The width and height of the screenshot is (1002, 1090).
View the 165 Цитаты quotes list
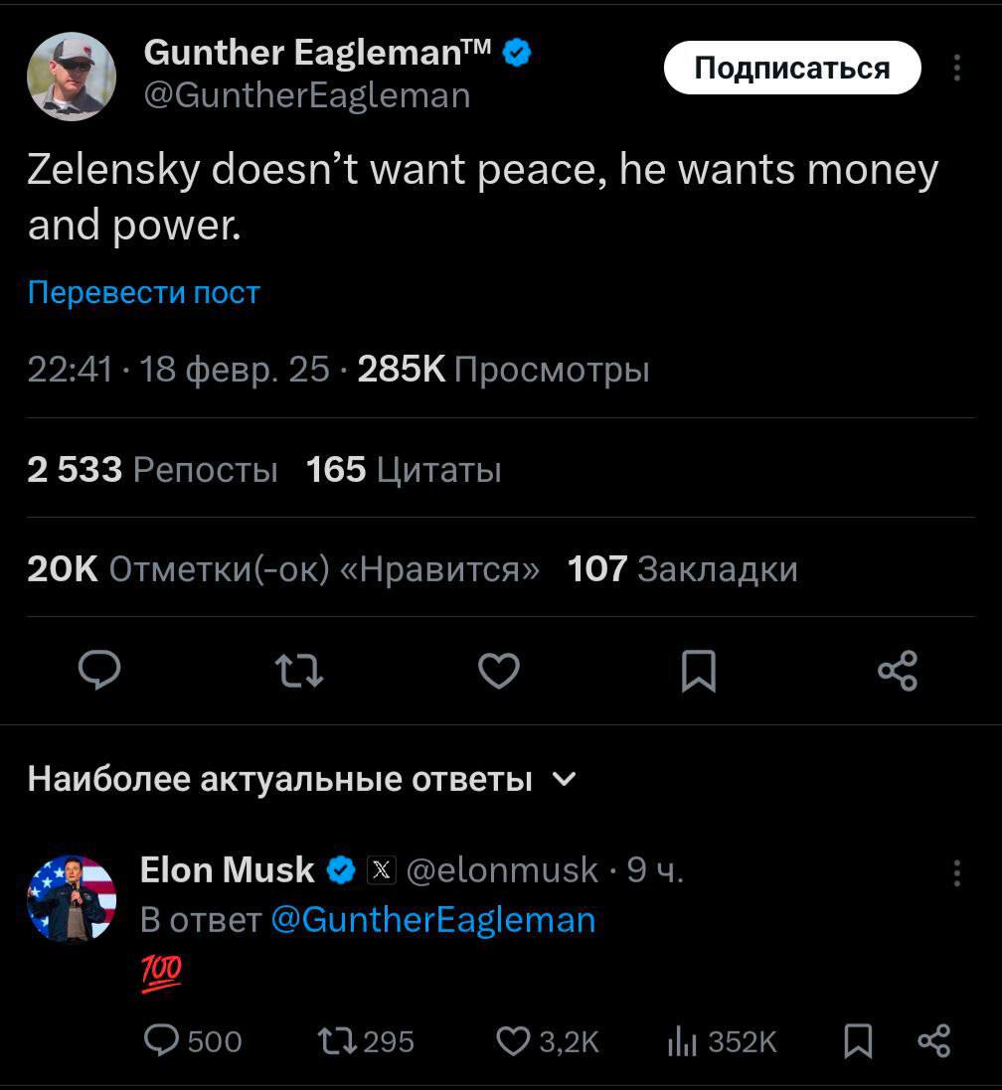click(x=403, y=469)
